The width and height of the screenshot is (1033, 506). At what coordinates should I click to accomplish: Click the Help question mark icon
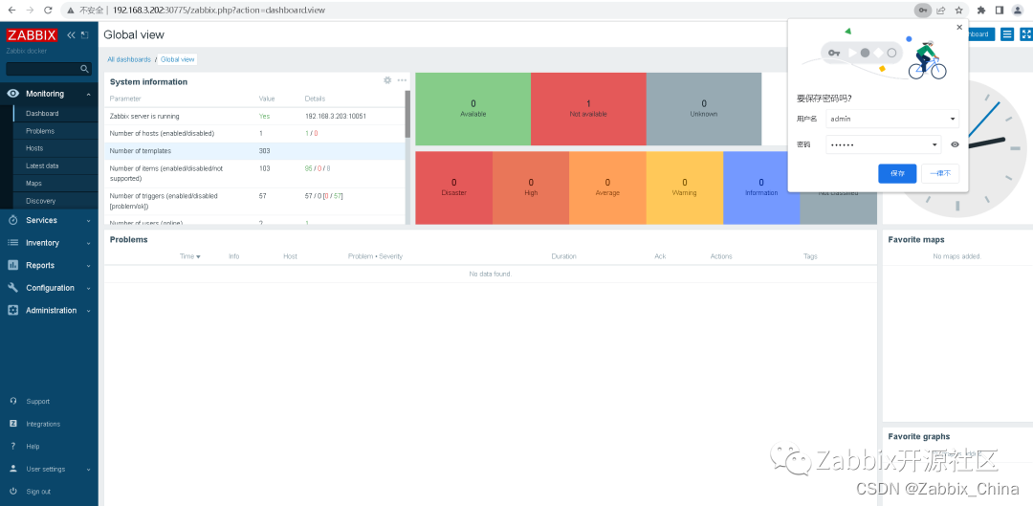[x=13, y=446]
